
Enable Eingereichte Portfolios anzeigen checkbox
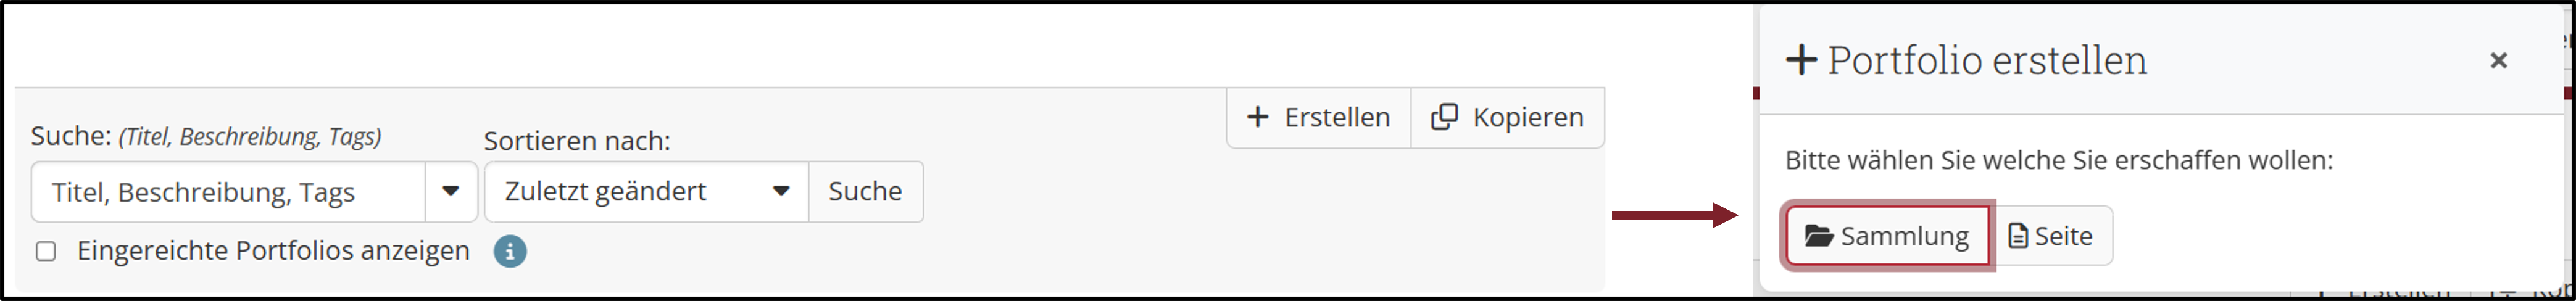click(x=46, y=251)
